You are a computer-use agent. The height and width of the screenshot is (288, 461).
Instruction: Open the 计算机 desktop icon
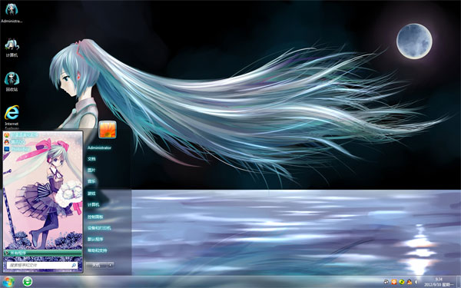coord(12,48)
